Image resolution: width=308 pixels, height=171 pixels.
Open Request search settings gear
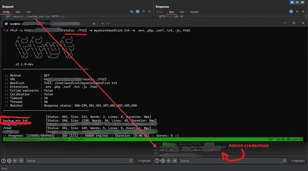(x=9, y=161)
